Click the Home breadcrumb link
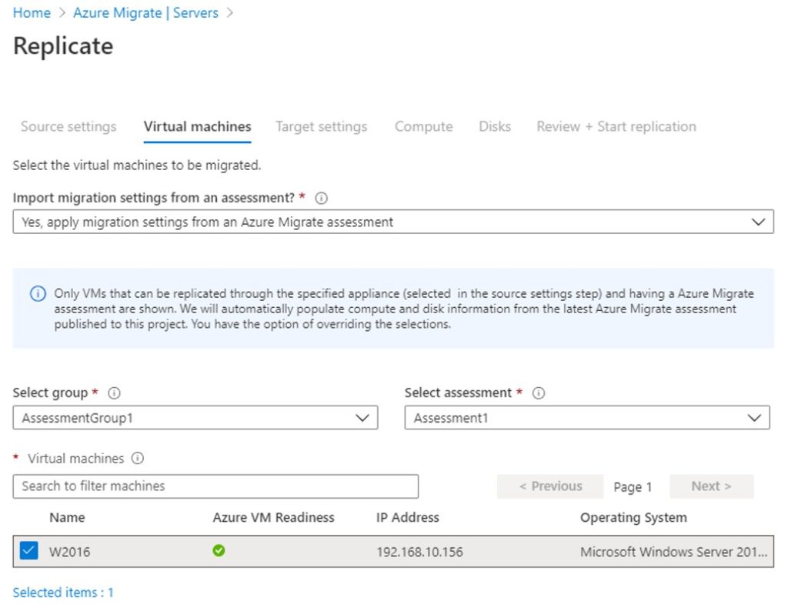 (32, 12)
